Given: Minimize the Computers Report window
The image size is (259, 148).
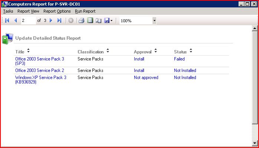Looking at the screenshot, I should pos(241,4).
